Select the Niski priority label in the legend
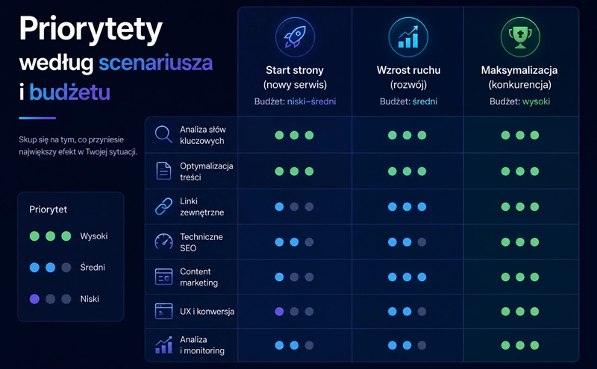The width and height of the screenshot is (597, 369). pyautogui.click(x=90, y=299)
